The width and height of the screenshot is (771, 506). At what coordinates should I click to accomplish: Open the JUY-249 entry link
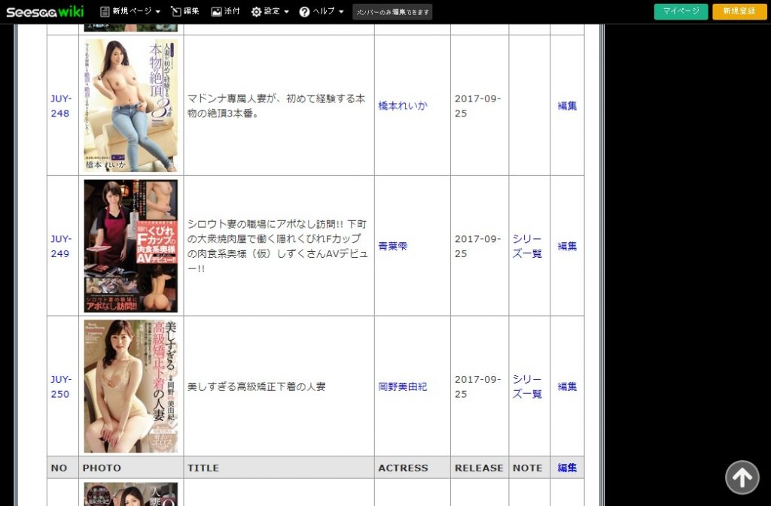[61, 246]
